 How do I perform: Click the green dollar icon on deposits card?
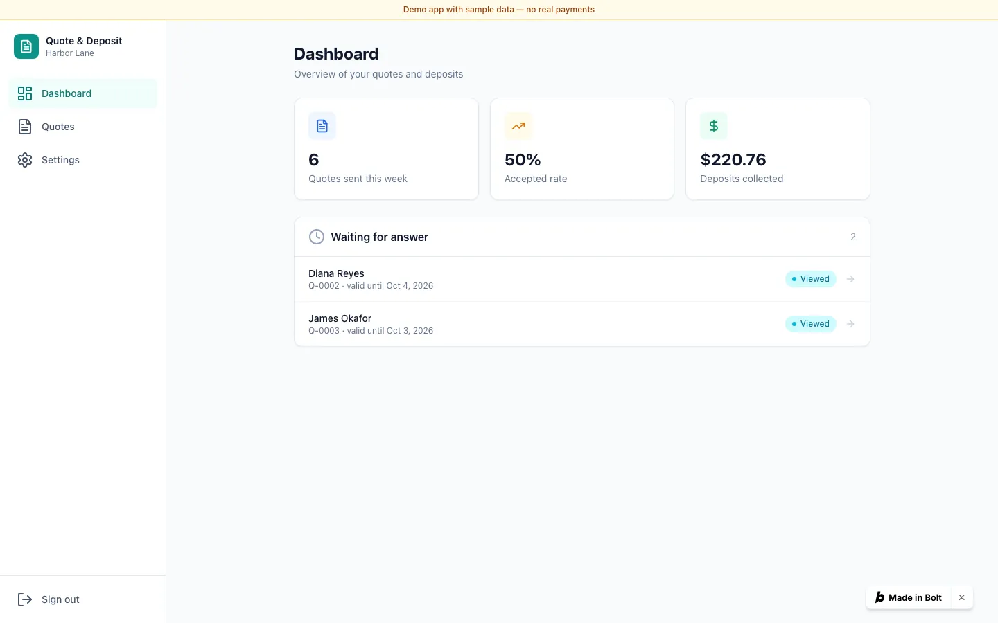(x=714, y=126)
